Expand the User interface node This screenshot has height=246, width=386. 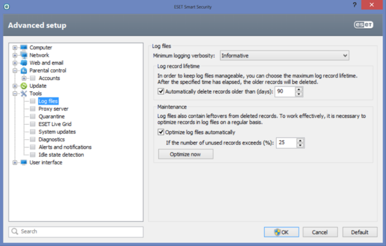click(x=15, y=162)
